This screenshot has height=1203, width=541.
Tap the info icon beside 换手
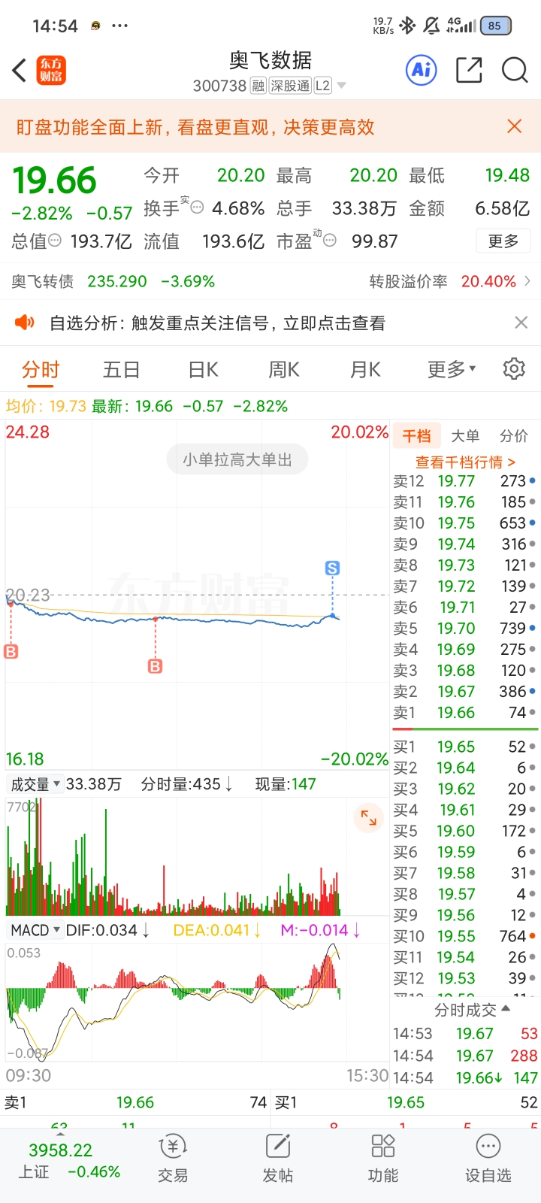point(197,207)
